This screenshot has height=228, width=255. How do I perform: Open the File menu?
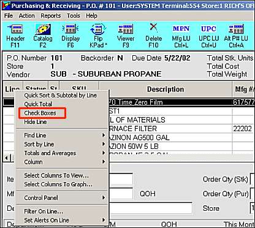coord(9,16)
